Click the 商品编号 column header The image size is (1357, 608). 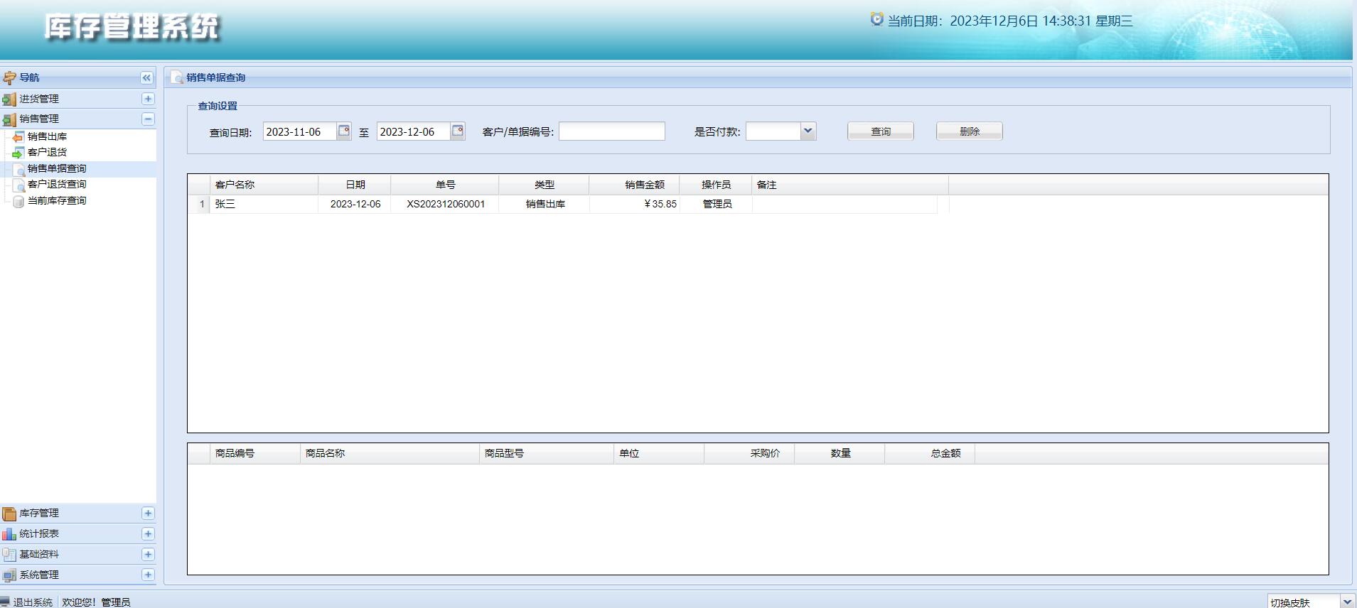(x=254, y=453)
